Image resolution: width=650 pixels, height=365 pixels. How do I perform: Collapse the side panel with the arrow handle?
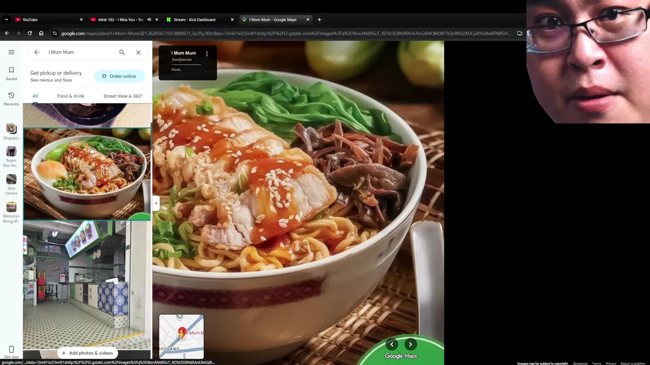156,203
